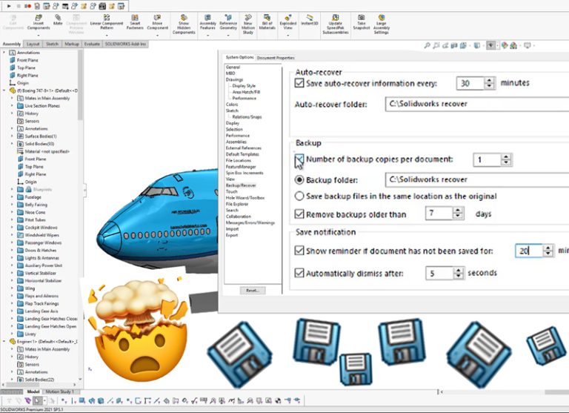Image resolution: width=569 pixels, height=413 pixels.
Task: Click the save reminder minutes field
Action: coord(529,251)
